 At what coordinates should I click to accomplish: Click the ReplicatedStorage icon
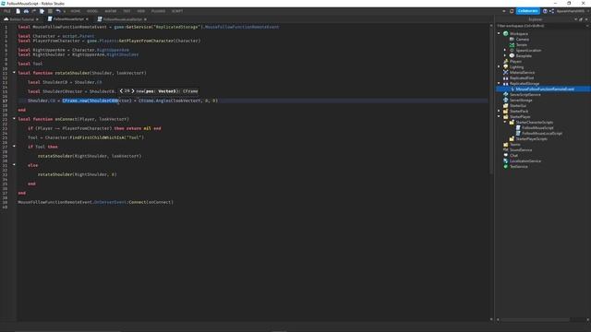(x=506, y=83)
